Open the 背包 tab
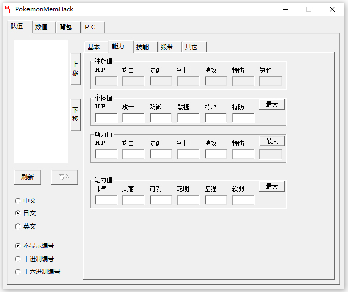This screenshot has width=348, height=292. (x=69, y=27)
